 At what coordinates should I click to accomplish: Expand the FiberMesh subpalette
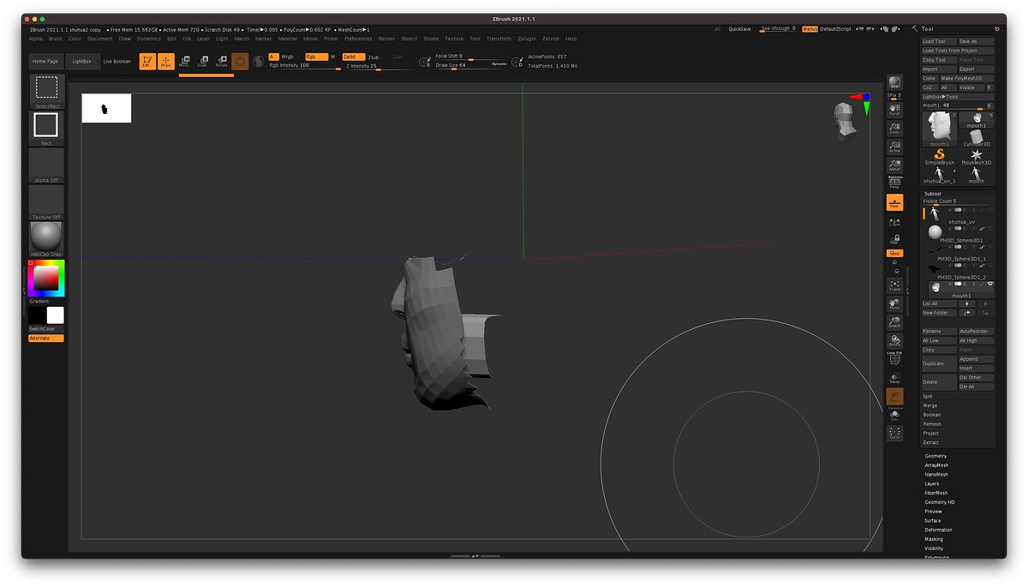(936, 494)
